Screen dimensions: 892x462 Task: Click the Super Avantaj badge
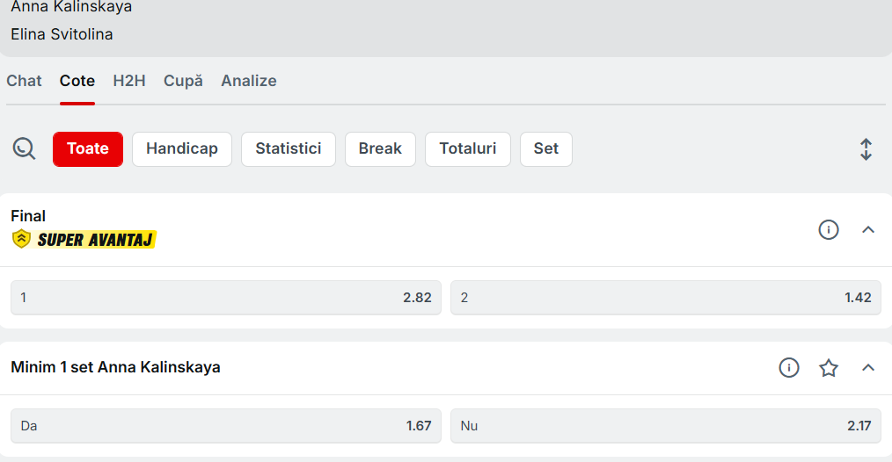84,239
